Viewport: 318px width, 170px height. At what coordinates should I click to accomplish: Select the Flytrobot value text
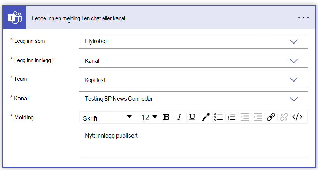[96, 41]
